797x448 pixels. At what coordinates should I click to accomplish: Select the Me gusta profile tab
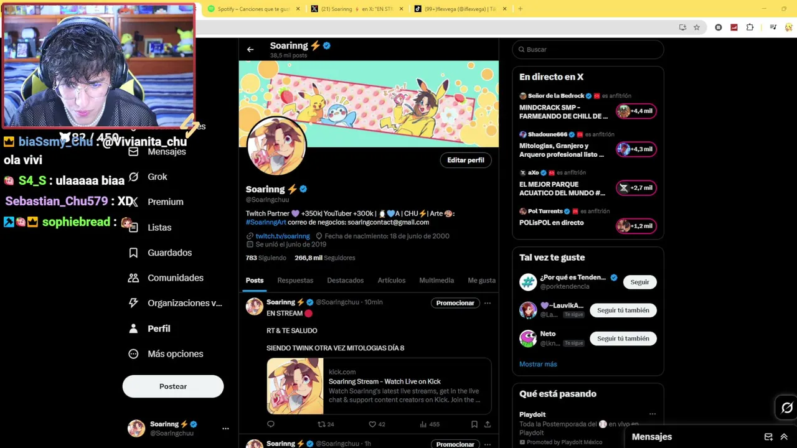[x=481, y=281]
